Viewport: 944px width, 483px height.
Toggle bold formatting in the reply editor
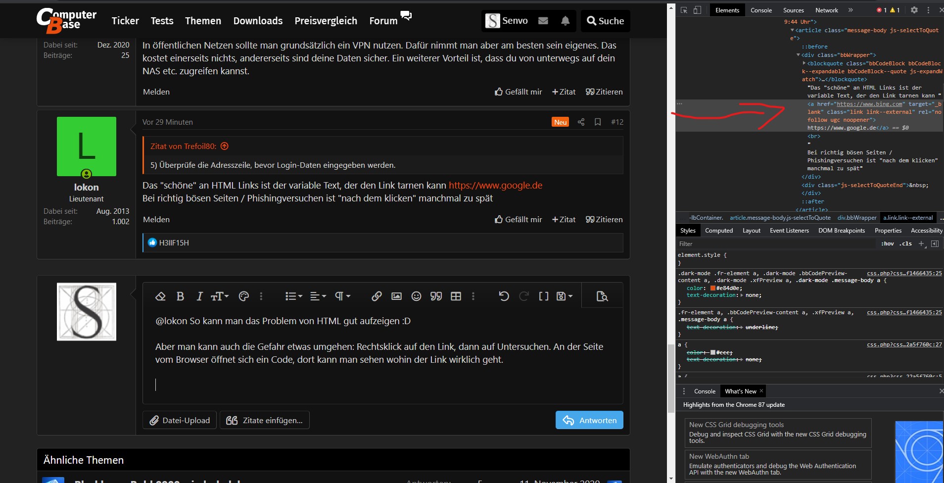pos(180,296)
